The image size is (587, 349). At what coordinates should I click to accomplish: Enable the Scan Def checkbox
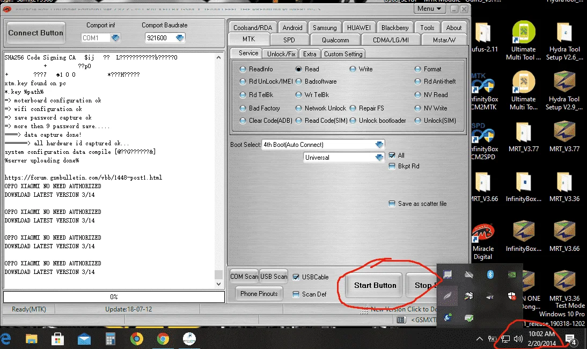pos(296,294)
